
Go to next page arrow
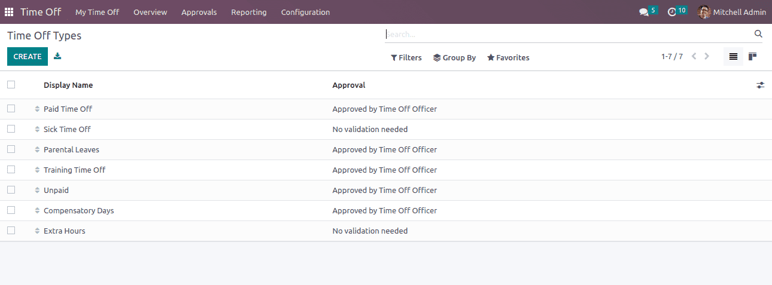tap(707, 56)
